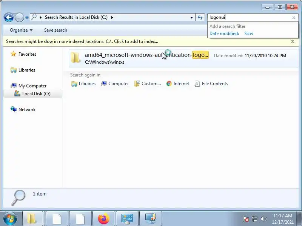302x226 pixels.
Task: Open the personalization monitor taskbar button
Action: 150,218
